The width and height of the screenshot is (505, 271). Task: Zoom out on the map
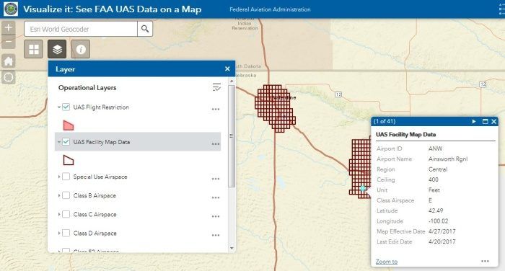pyautogui.click(x=9, y=42)
